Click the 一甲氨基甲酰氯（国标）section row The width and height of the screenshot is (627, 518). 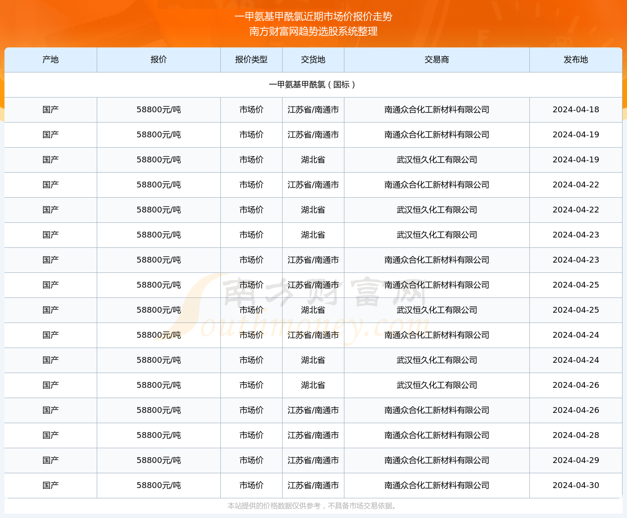click(x=313, y=85)
